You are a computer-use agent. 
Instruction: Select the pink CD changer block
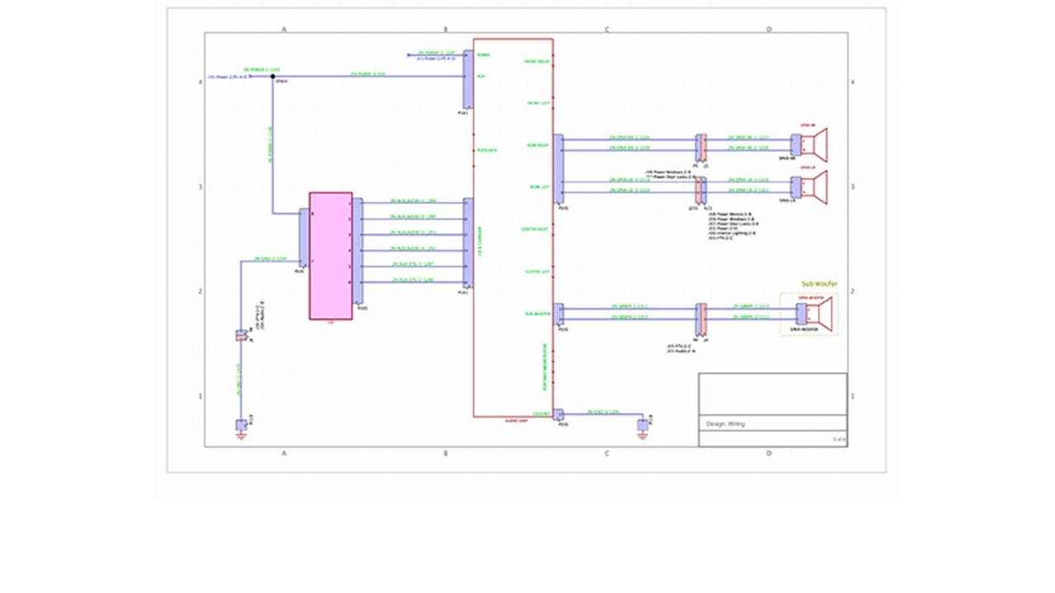pyautogui.click(x=330, y=257)
